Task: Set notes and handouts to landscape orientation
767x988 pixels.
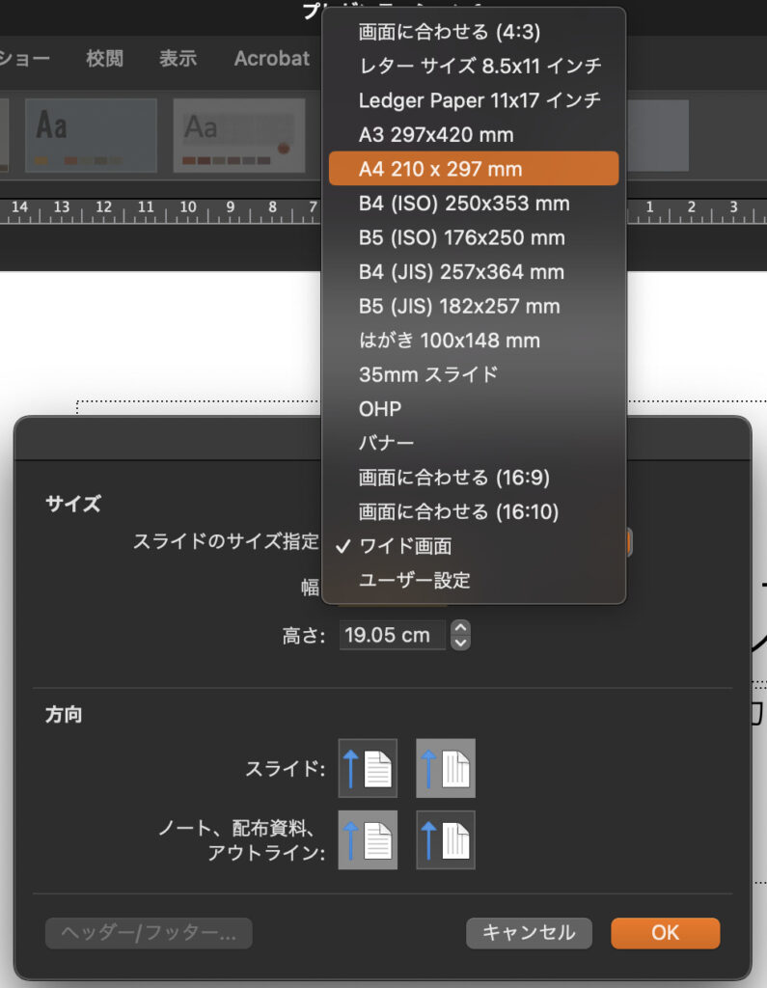Action: [445, 839]
